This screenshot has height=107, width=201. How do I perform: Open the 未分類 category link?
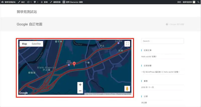pos(144,103)
